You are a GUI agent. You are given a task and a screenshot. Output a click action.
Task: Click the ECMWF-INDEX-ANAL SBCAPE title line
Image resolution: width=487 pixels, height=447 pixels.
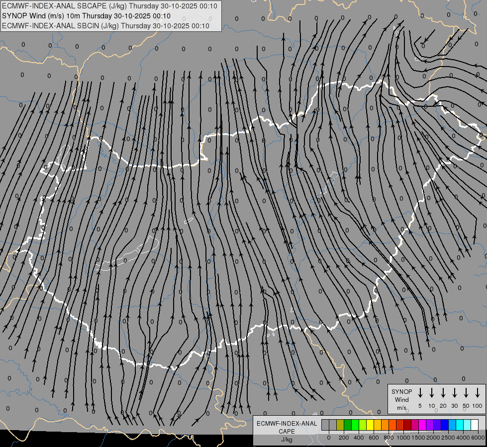[x=109, y=6]
